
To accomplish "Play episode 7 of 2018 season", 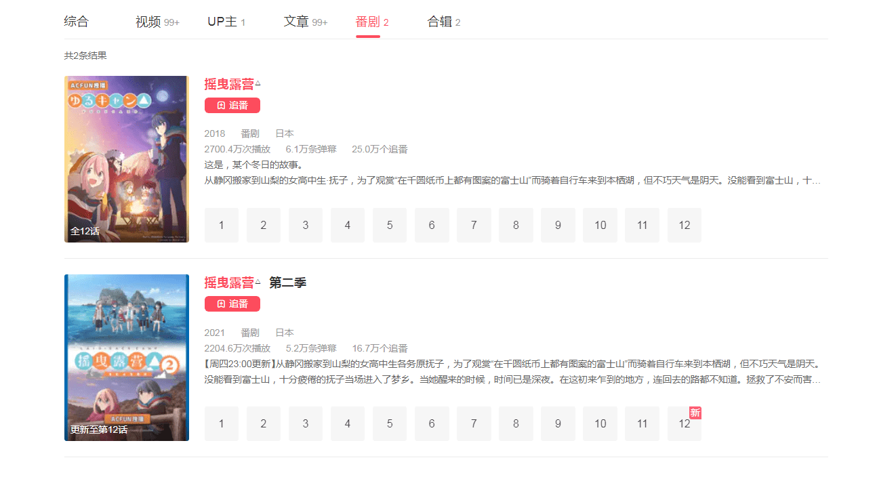I will point(474,225).
